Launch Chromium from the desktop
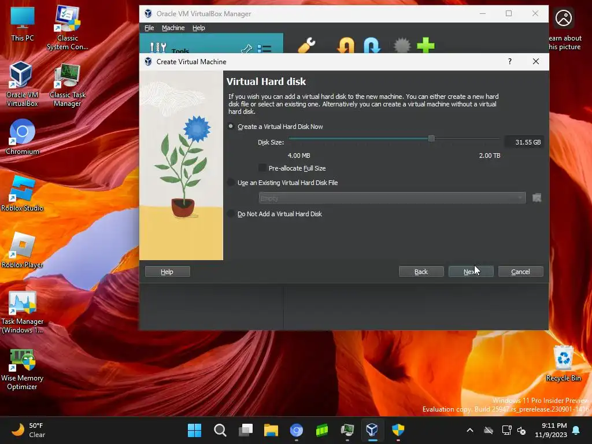The width and height of the screenshot is (592, 444). [23, 136]
